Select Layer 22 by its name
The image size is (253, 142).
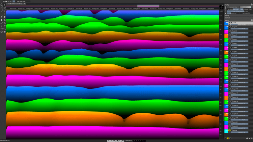pos(235,114)
